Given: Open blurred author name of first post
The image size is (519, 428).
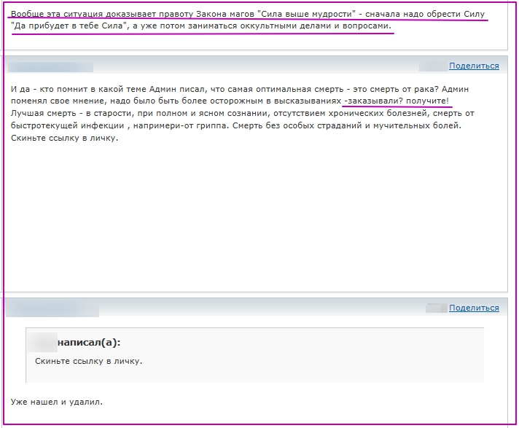Looking at the screenshot, I should point(51,66).
